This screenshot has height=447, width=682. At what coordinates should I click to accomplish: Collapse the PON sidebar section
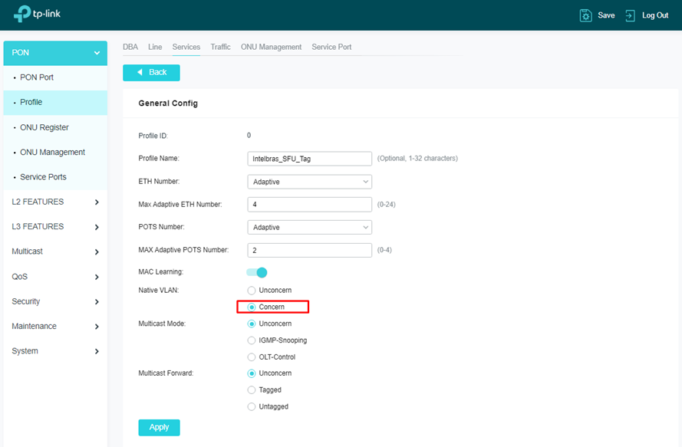pos(96,53)
